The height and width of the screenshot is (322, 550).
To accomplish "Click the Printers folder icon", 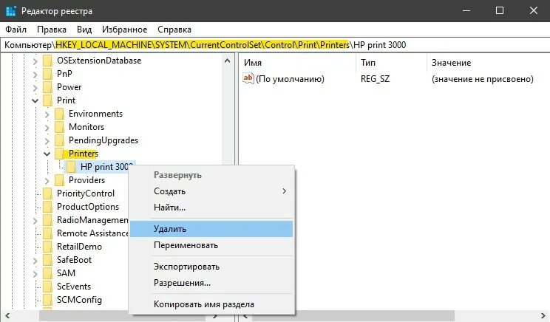I will coord(60,154).
